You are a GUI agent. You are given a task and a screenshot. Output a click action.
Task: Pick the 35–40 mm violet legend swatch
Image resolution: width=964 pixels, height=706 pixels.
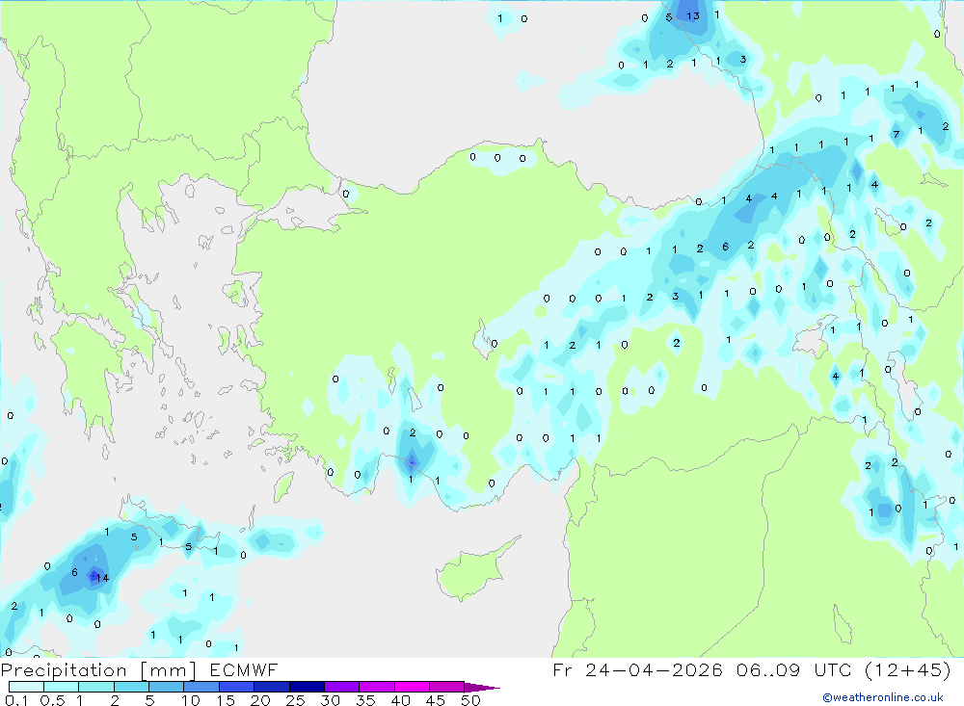point(376,687)
